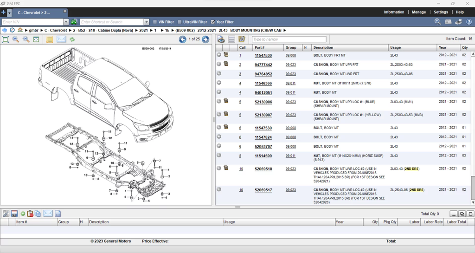This screenshot has width=475, height=253.
Task: Expand the row for part 11547530 call 1
Action: (219, 55)
